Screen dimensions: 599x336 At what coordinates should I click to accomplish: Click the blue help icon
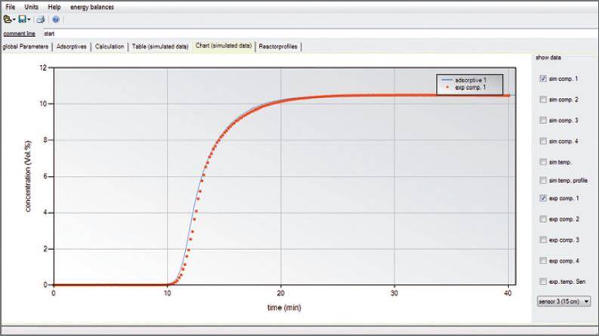click(x=56, y=19)
